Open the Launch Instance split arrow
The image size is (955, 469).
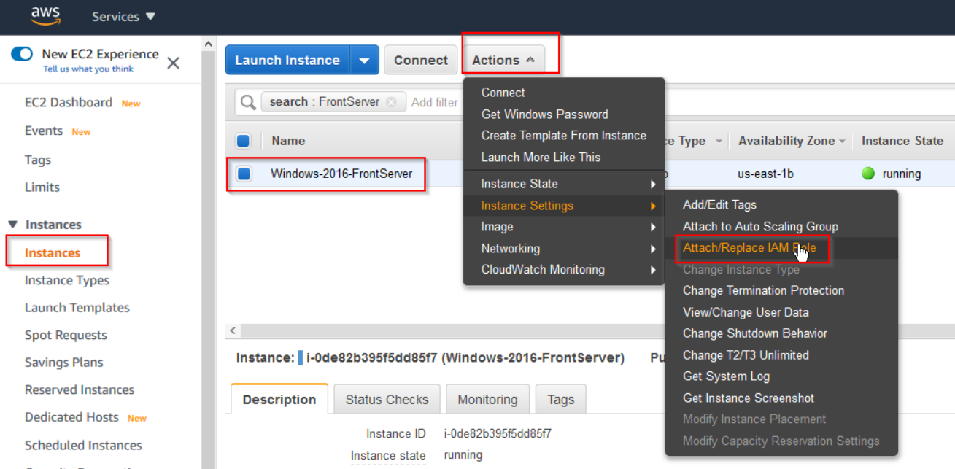364,61
